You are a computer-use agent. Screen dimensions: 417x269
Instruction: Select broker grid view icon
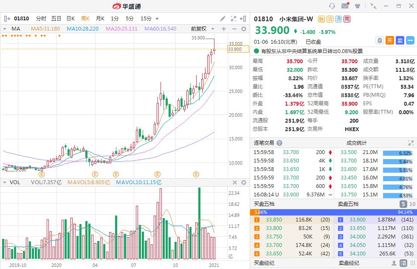tap(413, 263)
